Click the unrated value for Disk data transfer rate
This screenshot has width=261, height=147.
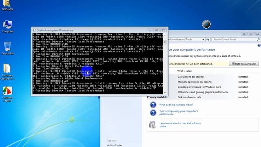click(243, 97)
